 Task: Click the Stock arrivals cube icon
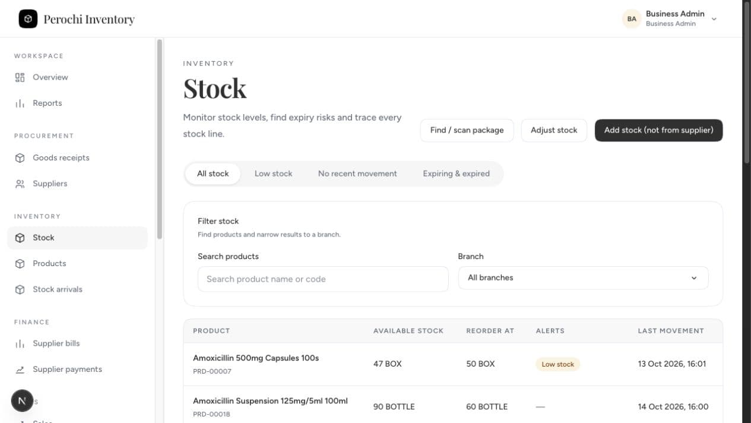[20, 289]
